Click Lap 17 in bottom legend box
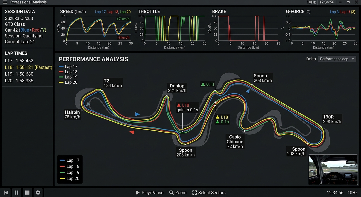The image size is (361, 197). point(69,160)
